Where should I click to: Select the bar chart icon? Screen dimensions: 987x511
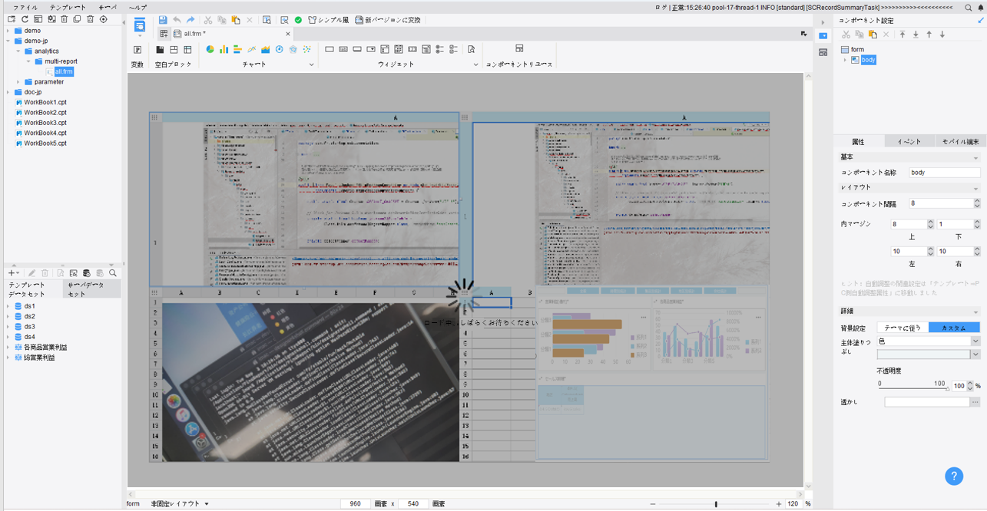pyautogui.click(x=224, y=49)
